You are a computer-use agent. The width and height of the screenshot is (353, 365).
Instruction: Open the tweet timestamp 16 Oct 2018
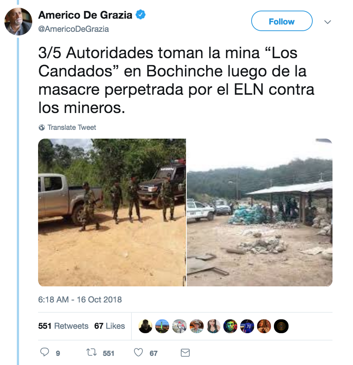tap(80, 300)
